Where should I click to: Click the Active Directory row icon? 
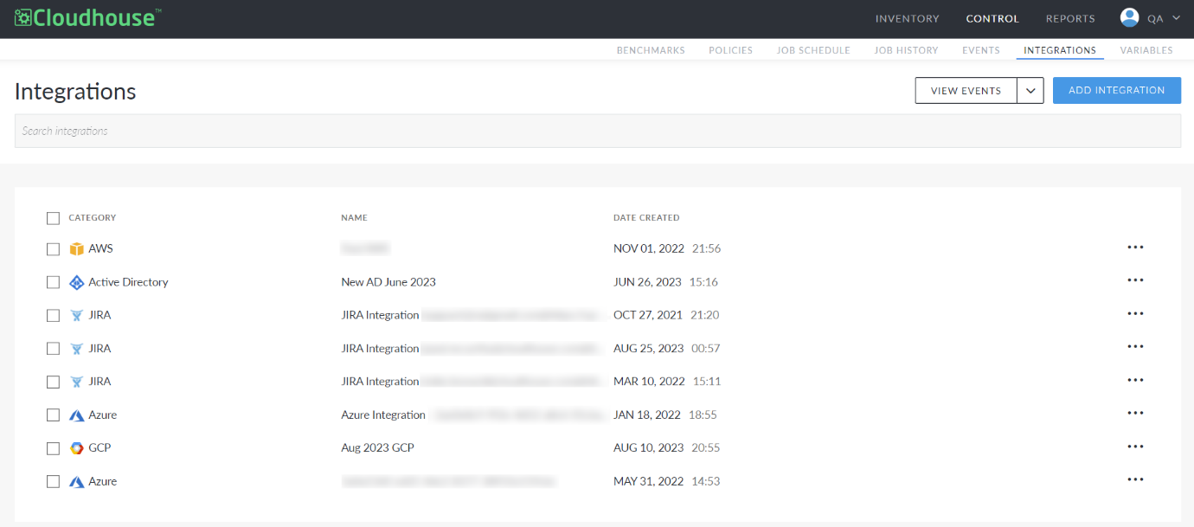77,282
